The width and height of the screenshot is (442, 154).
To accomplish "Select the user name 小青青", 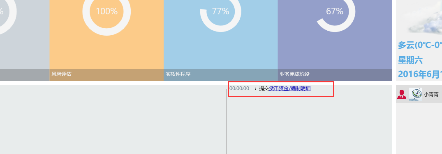I will click(x=431, y=95).
